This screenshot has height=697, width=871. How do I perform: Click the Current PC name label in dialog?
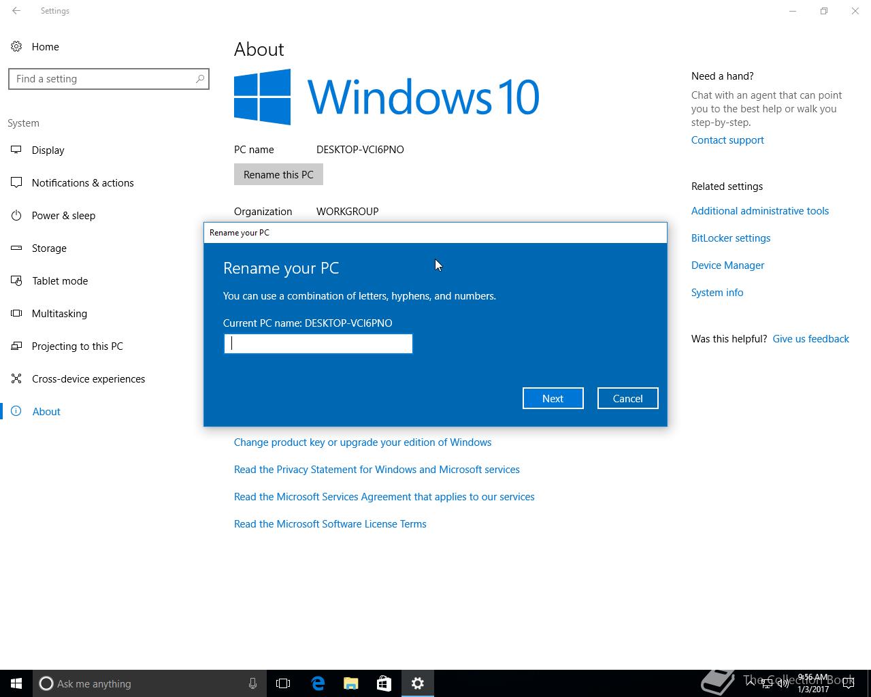308,323
